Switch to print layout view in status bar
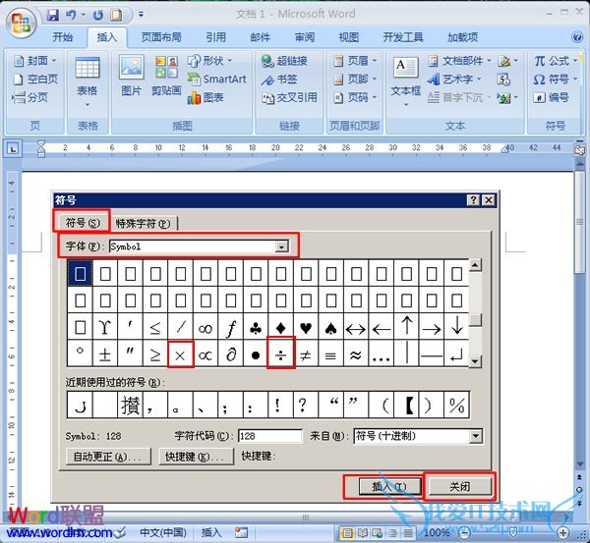 point(347,533)
